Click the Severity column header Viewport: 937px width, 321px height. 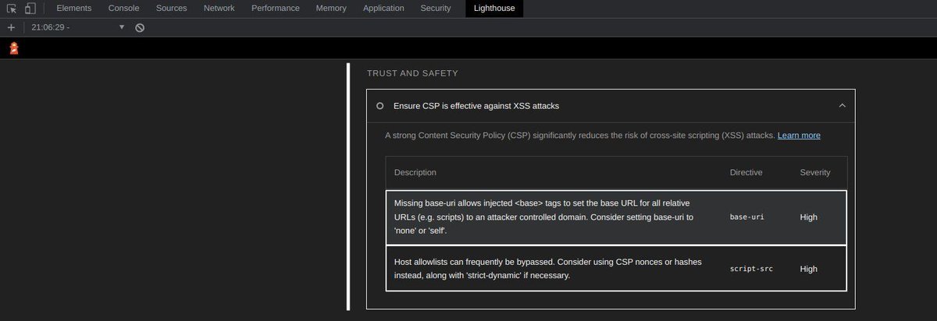[815, 172]
